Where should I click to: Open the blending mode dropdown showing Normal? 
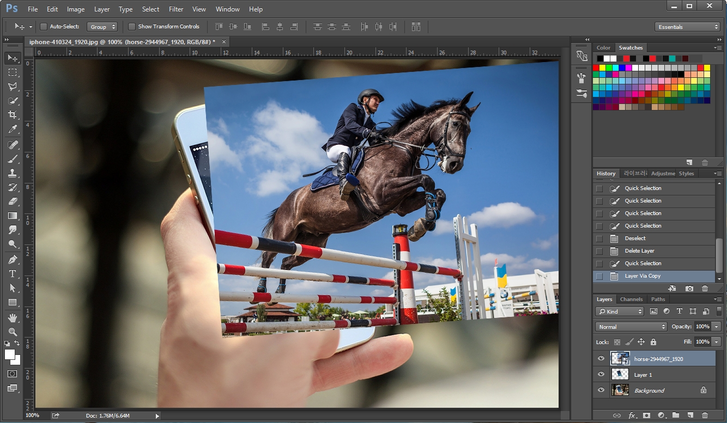coord(631,327)
